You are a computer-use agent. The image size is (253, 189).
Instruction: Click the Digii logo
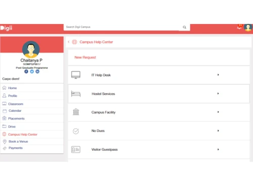tap(6, 28)
